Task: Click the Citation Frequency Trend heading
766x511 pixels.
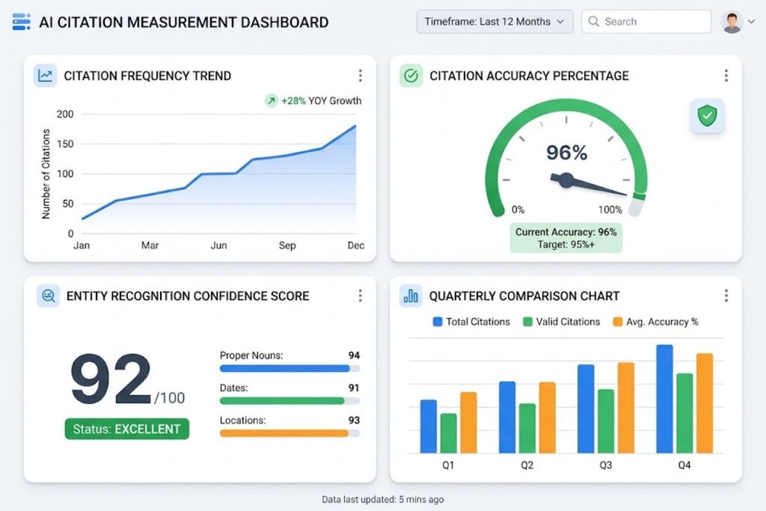Action: 147,76
